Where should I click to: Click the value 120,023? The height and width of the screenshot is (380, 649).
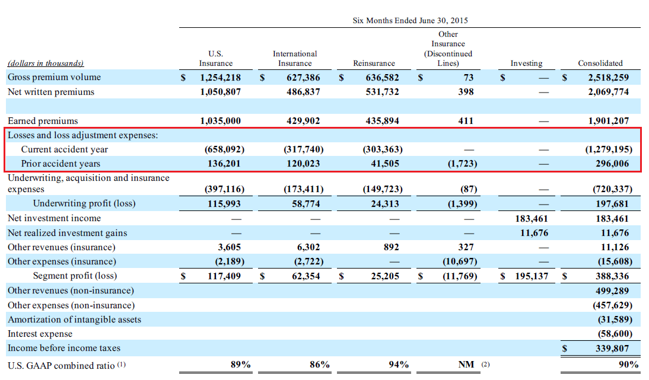(303, 164)
